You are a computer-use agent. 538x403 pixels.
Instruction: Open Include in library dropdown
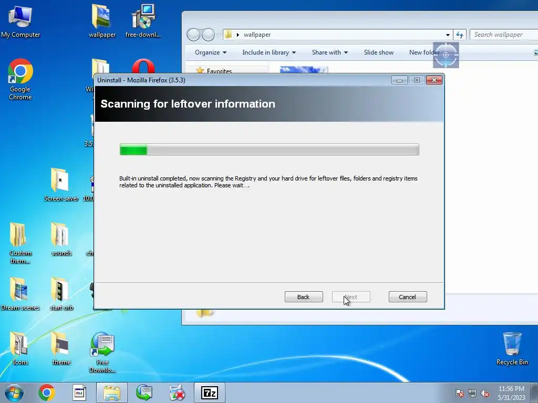point(269,52)
